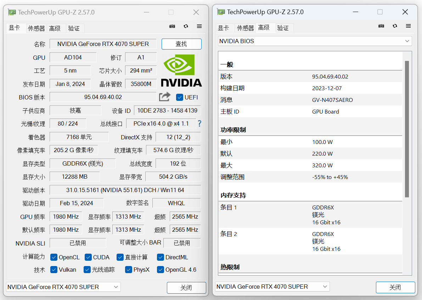Open the hamburger menu in right window
The image size is (422, 300).
[408, 26]
